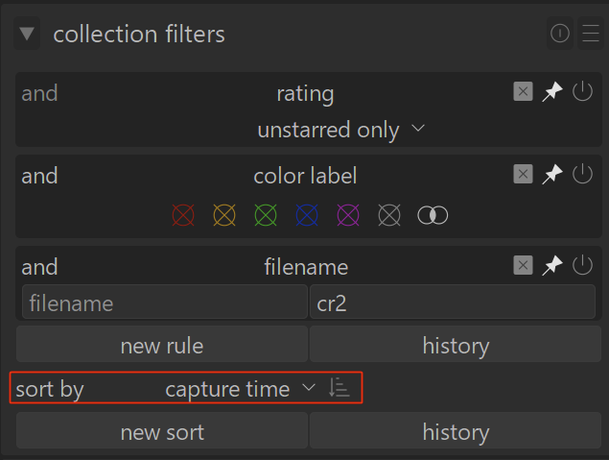Turn off the filename filter toggle
This screenshot has height=460, width=609.
click(582, 265)
